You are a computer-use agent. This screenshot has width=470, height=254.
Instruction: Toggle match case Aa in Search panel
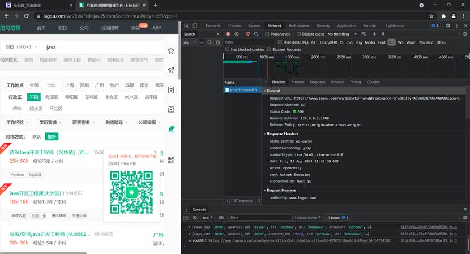coord(186,42)
